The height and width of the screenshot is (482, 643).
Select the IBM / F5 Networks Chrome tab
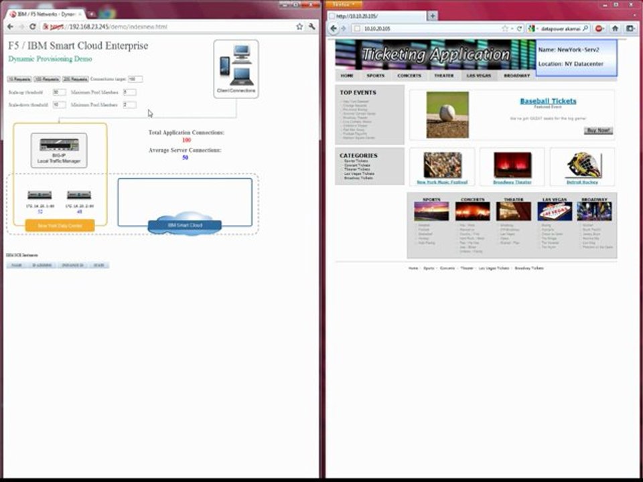click(46, 14)
